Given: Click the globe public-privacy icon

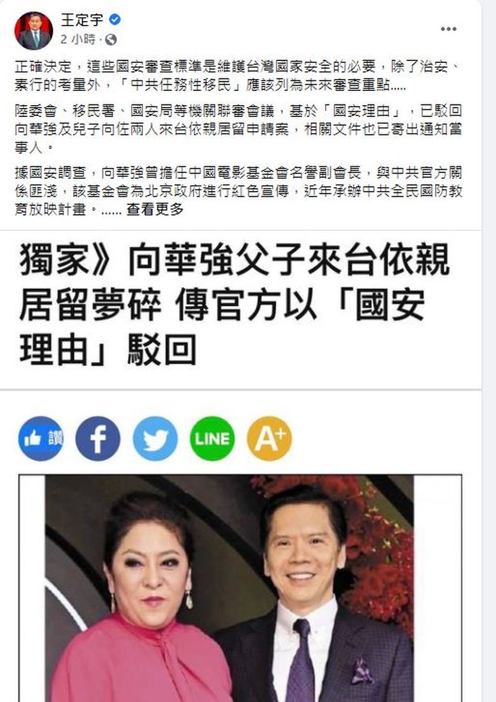Looking at the screenshot, I should [x=111, y=40].
